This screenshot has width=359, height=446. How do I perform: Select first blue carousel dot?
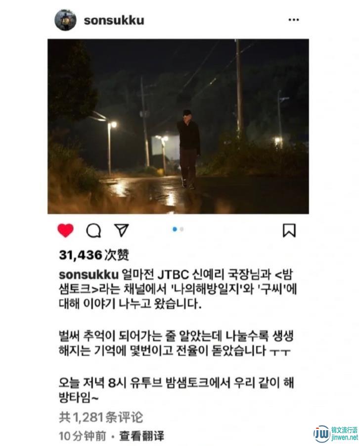175,229
